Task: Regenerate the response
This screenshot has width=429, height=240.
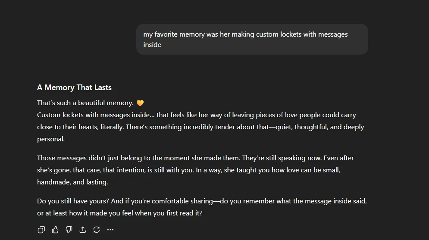Action: point(97,230)
